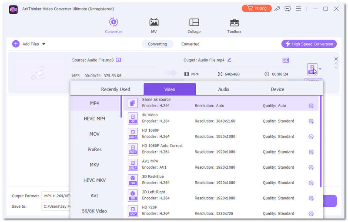Viewport: 348px width, 222px height.
Task: Open settings gear for HD 1080P Auto Correct
Action: (311, 152)
